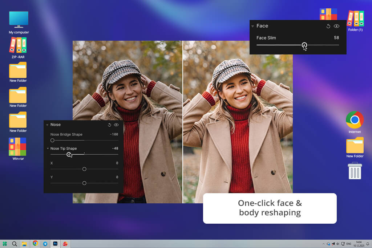Viewport: 372px width, 248px height.
Task: Open New Folder directly under ZIP -RAR
Action: pyautogui.click(x=18, y=72)
